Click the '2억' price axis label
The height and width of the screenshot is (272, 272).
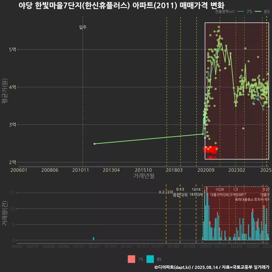pos(12,162)
